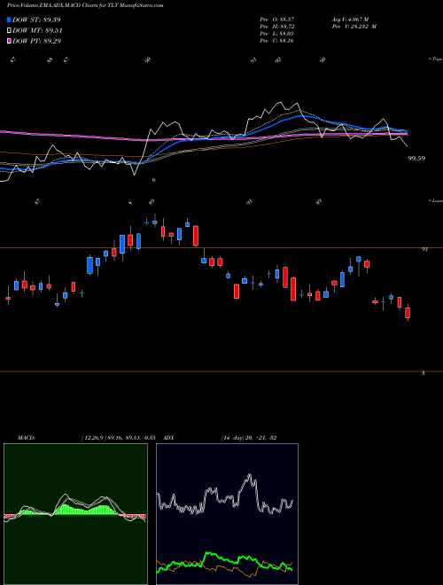Open the green MACD histogram chart
The image size is (443, 585).
pos(75,514)
